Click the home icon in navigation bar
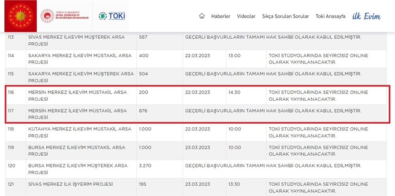The height and width of the screenshot is (196, 395). pos(202,16)
